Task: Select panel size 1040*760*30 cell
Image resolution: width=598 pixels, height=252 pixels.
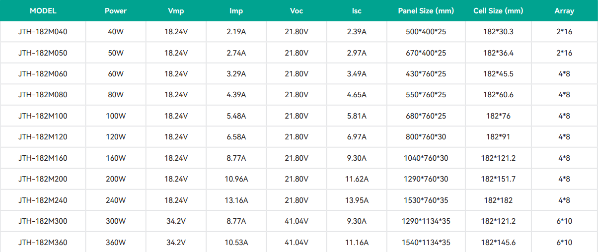Action: coord(426,158)
